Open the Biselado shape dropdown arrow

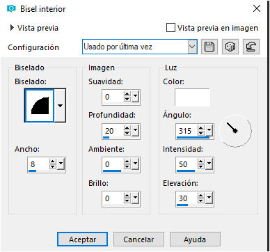click(60, 106)
